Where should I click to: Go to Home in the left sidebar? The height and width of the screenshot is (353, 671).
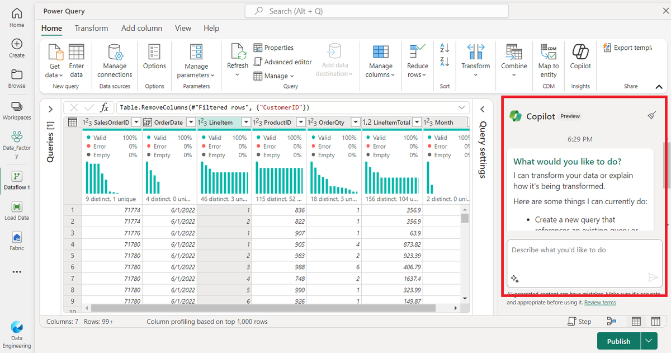[x=17, y=18]
